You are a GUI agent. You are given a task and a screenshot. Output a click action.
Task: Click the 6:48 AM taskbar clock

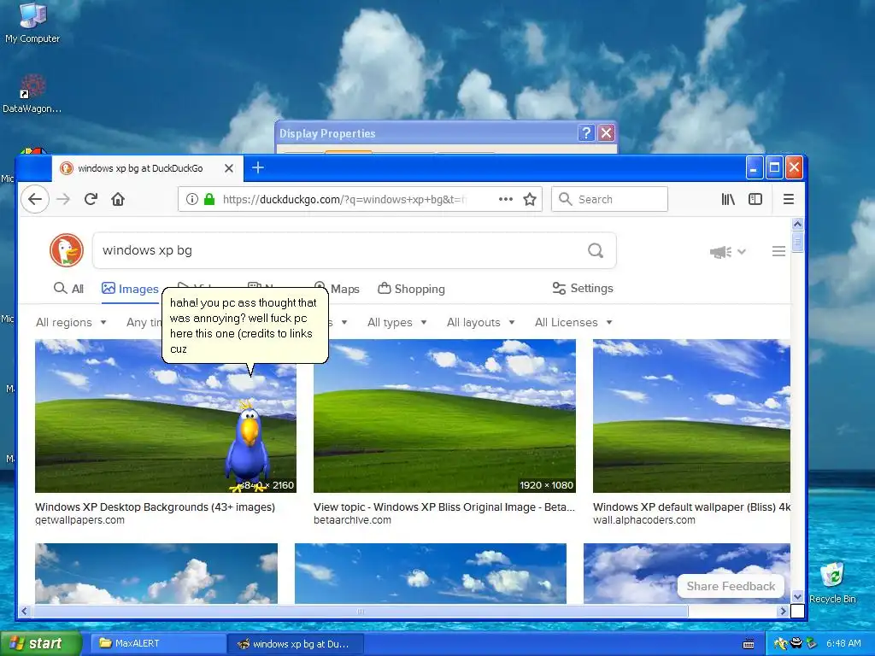843,644
